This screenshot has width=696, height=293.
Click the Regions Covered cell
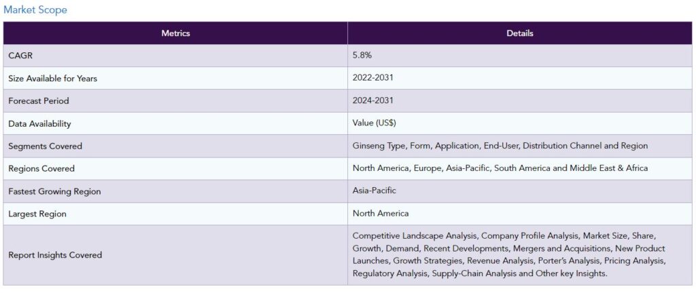coord(175,169)
